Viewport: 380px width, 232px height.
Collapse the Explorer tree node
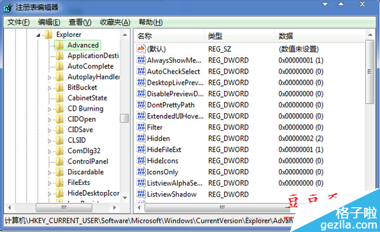(38, 36)
